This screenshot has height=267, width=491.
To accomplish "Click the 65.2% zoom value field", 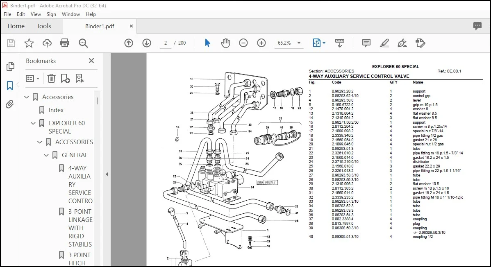I will pyautogui.click(x=284, y=43).
